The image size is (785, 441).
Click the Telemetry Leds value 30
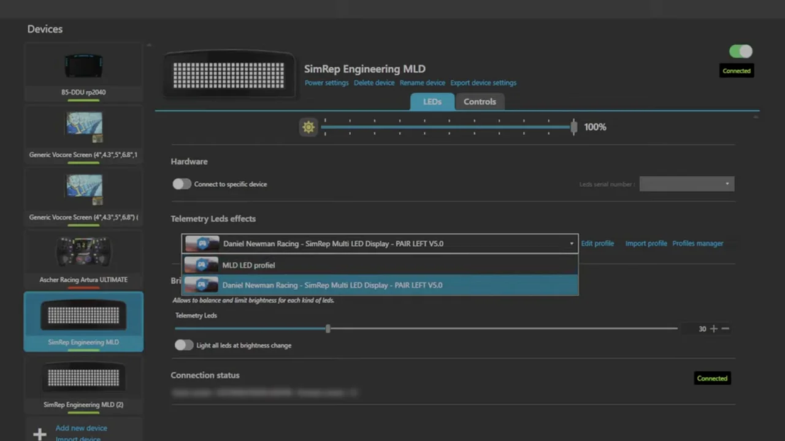coord(702,329)
